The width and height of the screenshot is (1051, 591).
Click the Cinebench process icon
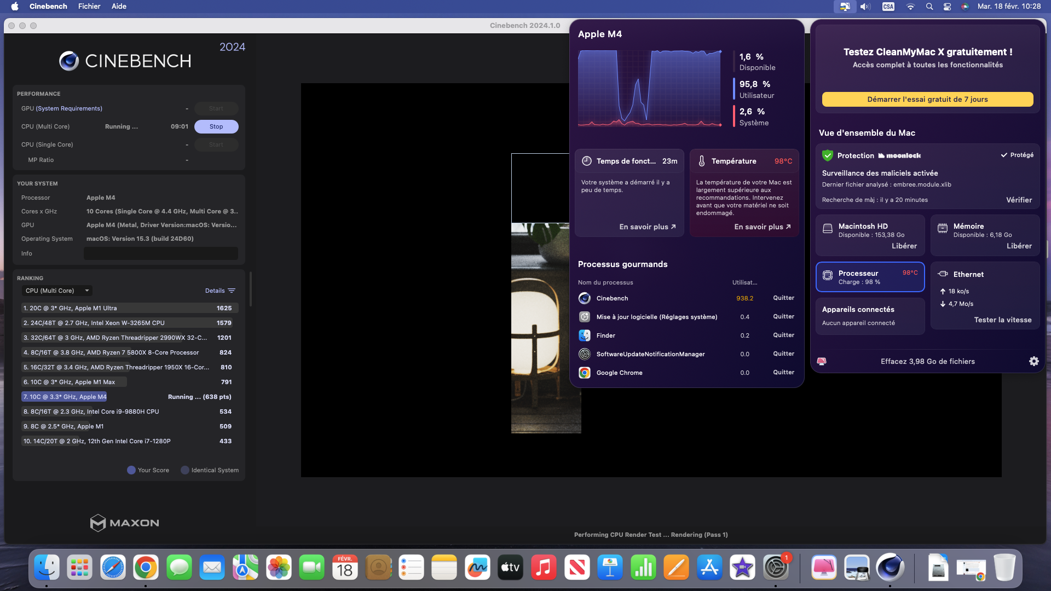(585, 298)
